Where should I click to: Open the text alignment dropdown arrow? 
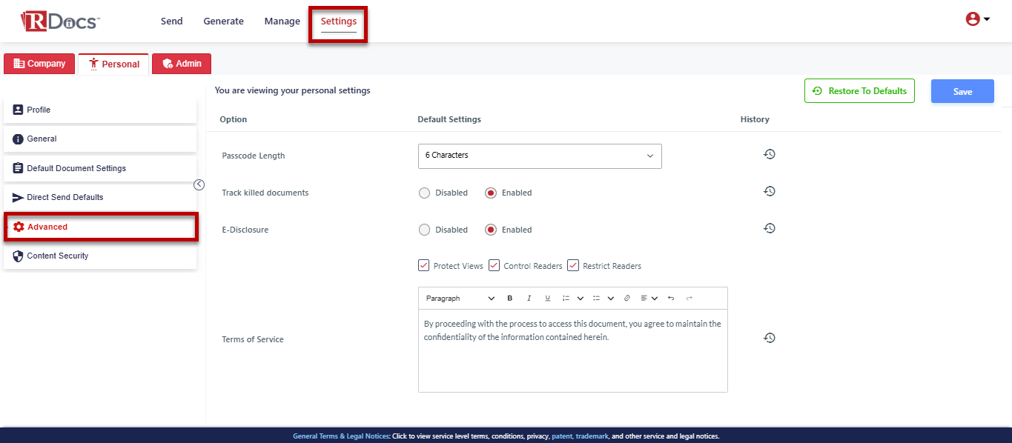(655, 299)
